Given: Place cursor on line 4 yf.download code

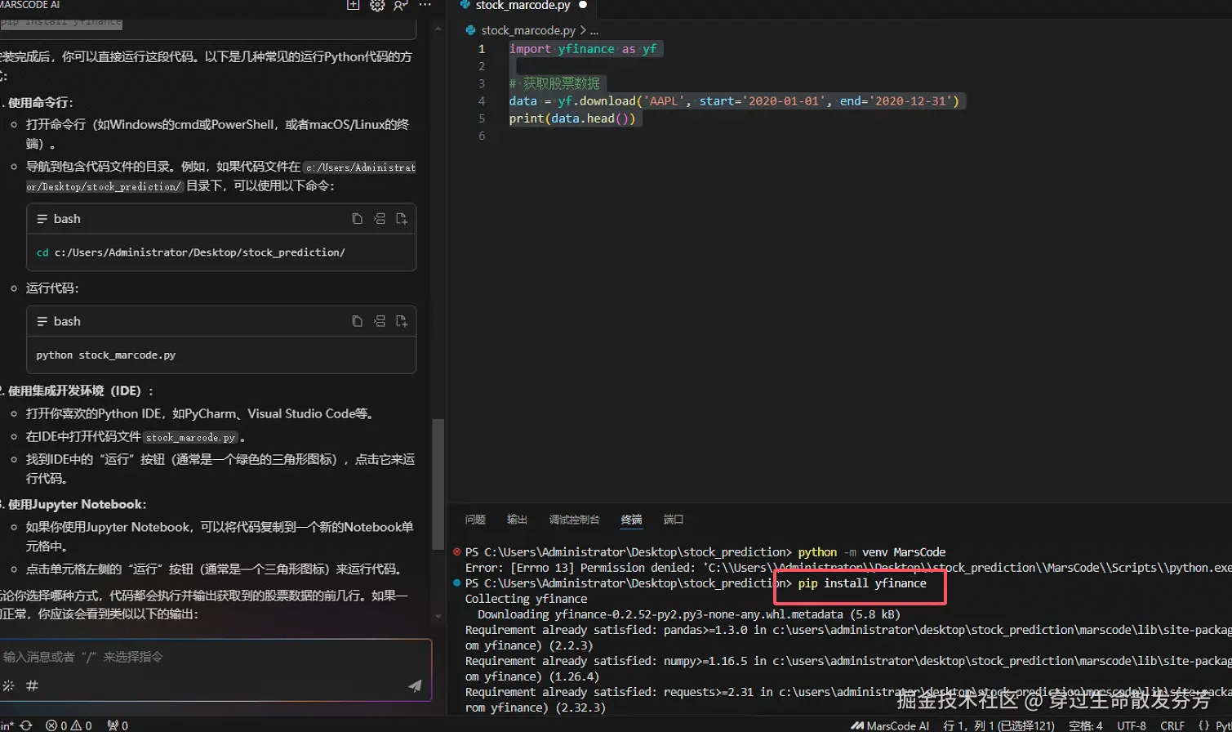Looking at the screenshot, I should [735, 101].
